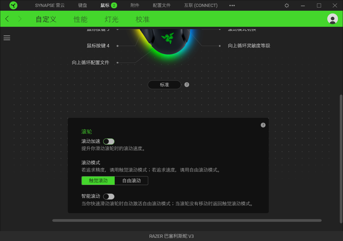
Task: Click the RAZER 巴塞利斯蛇 V3 device name
Action: pyautogui.click(x=171, y=236)
